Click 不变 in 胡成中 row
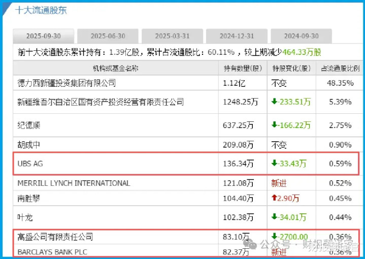This screenshot has height=259, width=365. tap(279, 145)
